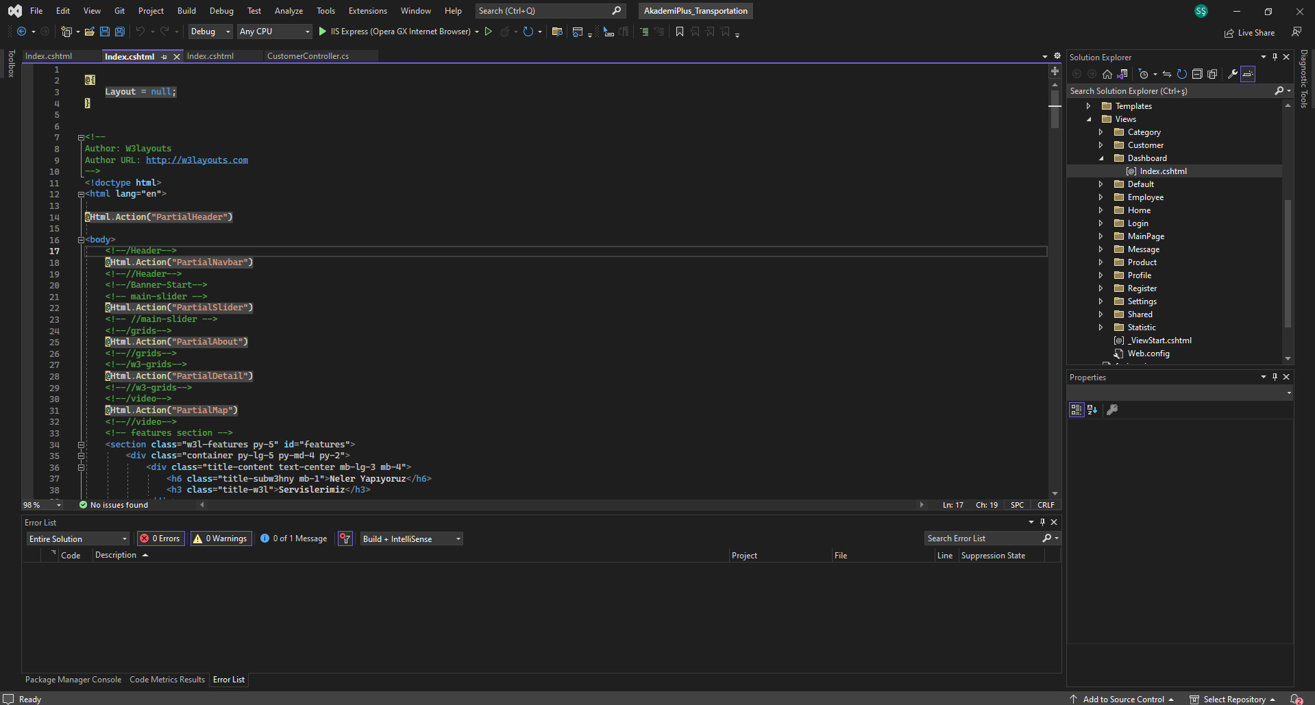Click the Live Share button
This screenshot has height=705, width=1315.
(1249, 32)
